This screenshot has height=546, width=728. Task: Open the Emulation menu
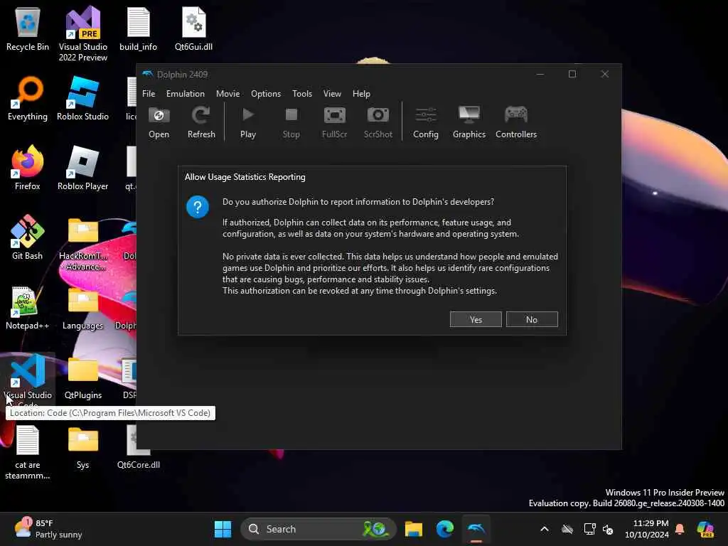pyautogui.click(x=186, y=94)
